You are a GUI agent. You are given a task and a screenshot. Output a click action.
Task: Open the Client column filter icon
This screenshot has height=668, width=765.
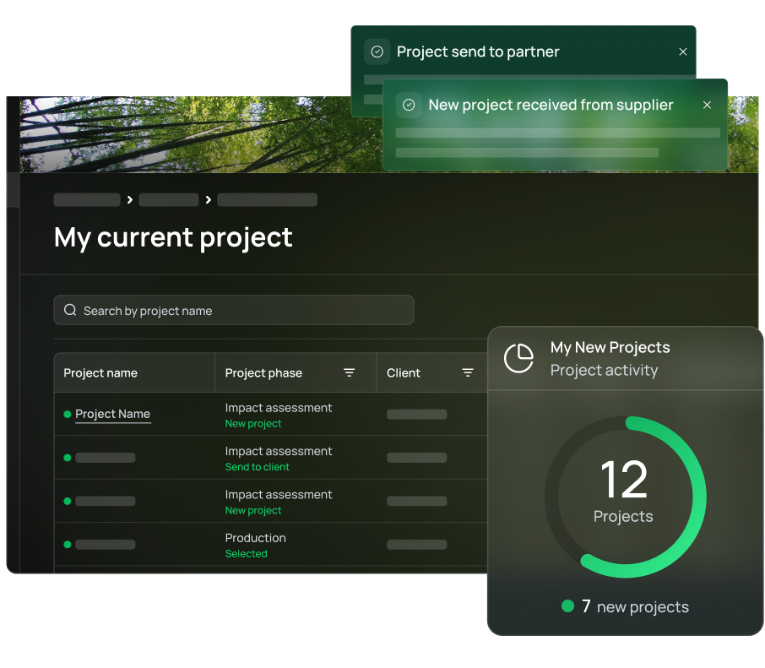(x=468, y=372)
